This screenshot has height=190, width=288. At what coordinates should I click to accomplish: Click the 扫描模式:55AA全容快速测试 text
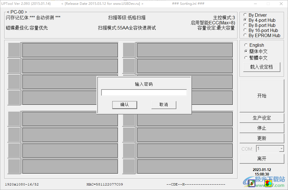(127, 28)
